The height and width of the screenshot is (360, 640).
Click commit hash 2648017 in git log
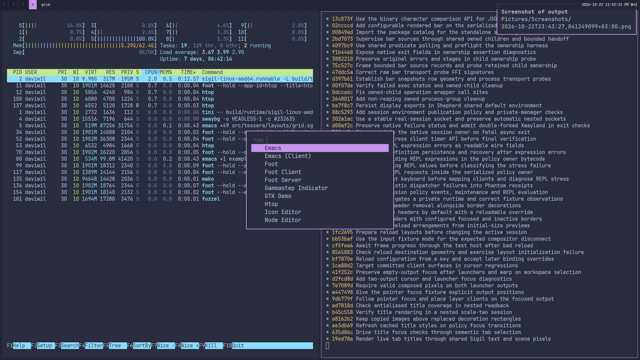click(342, 99)
